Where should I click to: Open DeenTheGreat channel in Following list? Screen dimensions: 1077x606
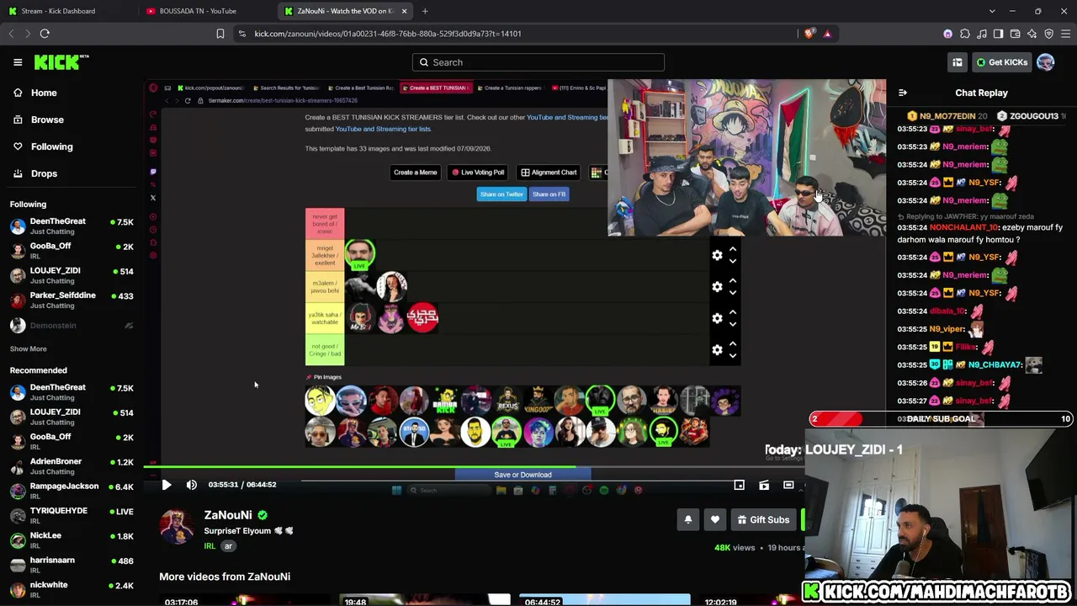(x=72, y=226)
